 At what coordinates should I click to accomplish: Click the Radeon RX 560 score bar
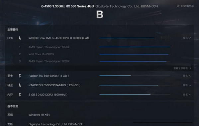[135, 76]
